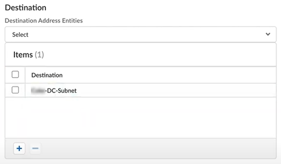Click the "Destination Address Entities" field label
Image resolution: width=281 pixels, height=164 pixels.
tap(44, 21)
